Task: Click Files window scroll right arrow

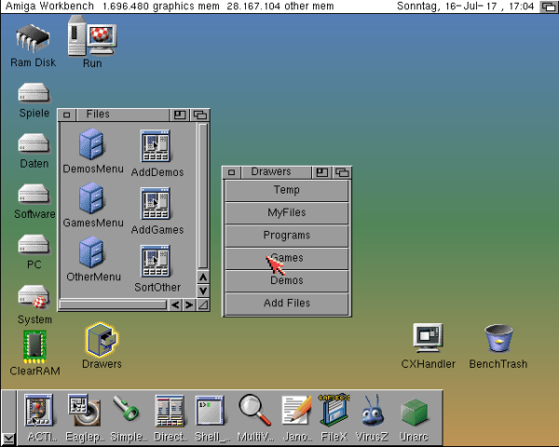Action: click(x=189, y=305)
